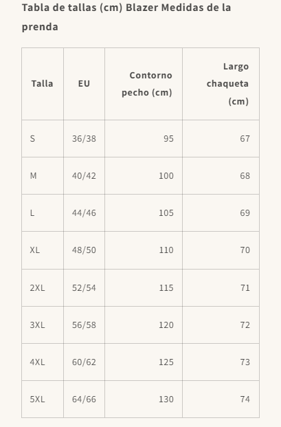
Task: Click chest value 100 cell
Action: coord(144,176)
